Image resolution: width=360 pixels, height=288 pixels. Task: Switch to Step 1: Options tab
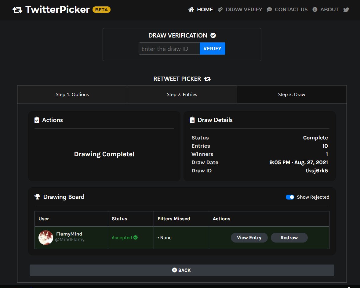72,94
